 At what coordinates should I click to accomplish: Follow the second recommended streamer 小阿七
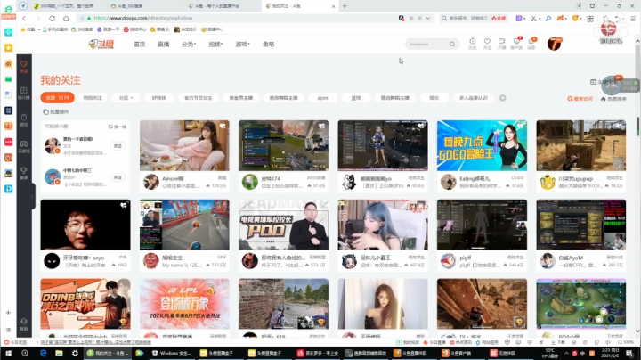118,177
